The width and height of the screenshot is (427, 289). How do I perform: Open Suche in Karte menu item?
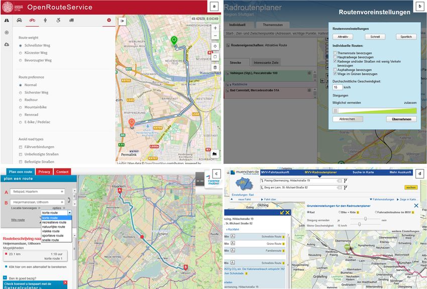point(363,172)
